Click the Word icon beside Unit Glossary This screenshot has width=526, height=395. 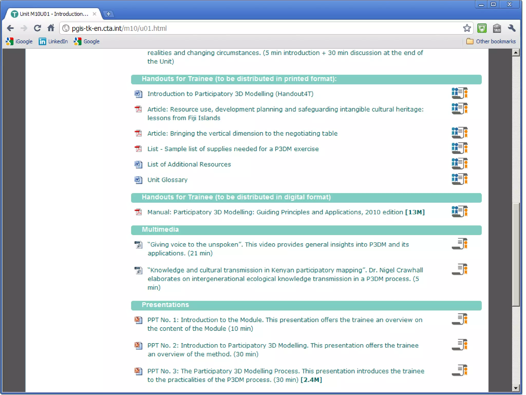pos(138,180)
